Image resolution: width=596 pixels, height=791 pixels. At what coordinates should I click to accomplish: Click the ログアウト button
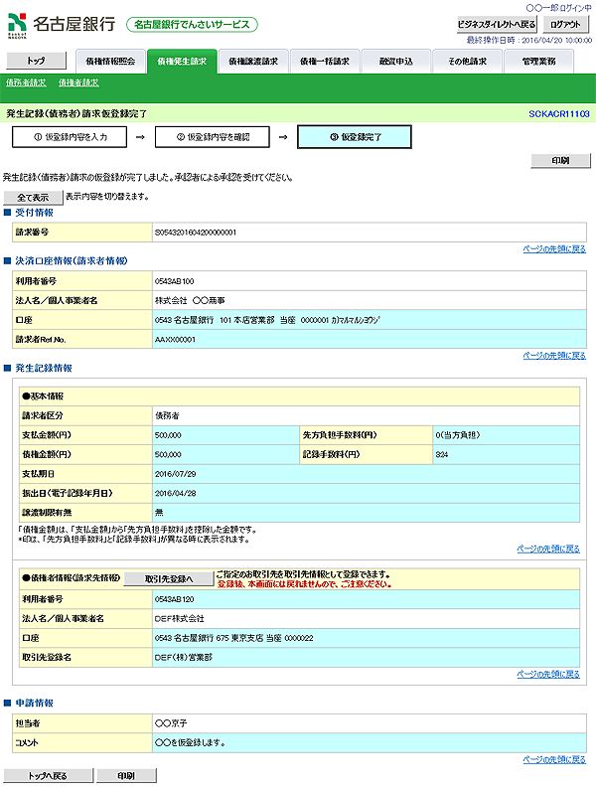point(565,24)
